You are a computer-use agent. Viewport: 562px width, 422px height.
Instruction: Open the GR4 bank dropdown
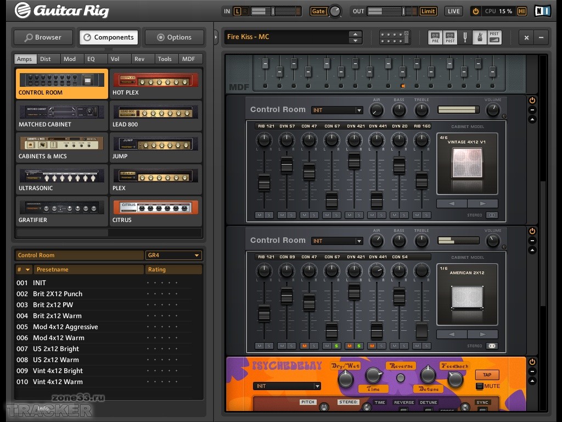click(173, 255)
